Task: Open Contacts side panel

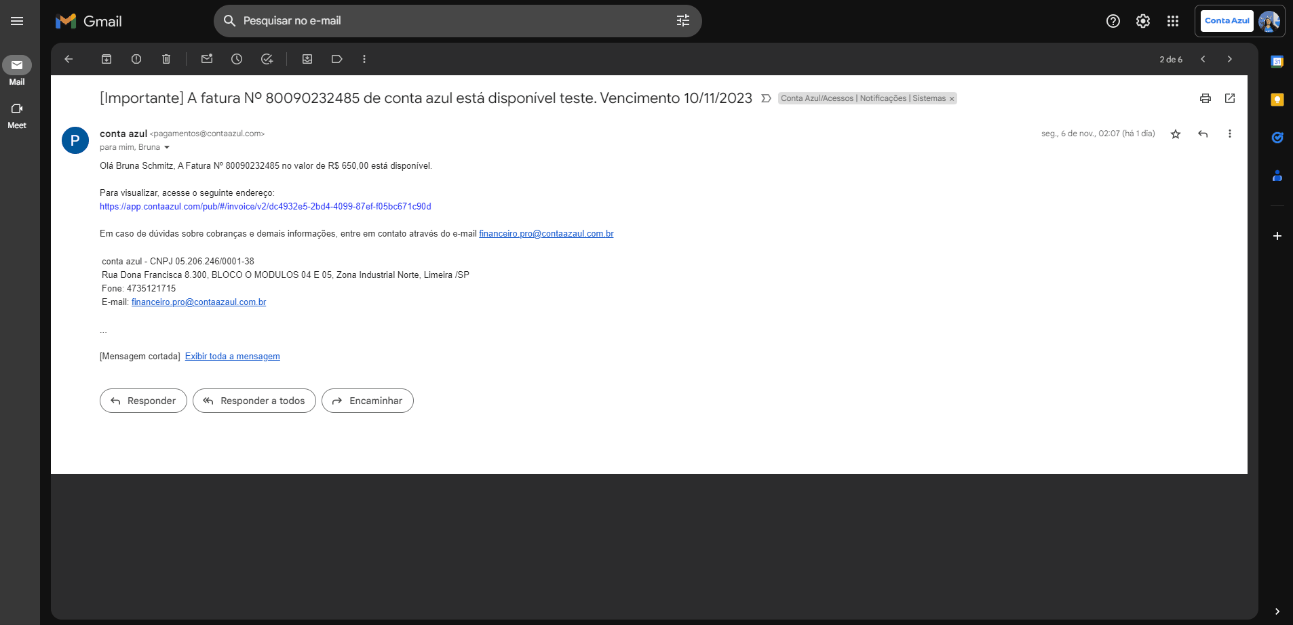Action: click(x=1277, y=176)
